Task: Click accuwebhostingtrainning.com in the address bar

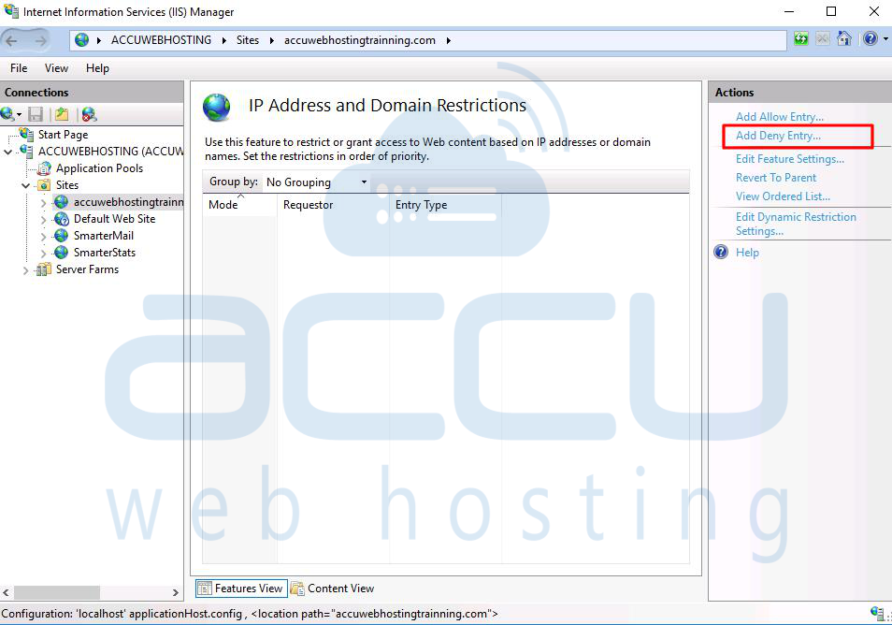Action: coord(360,40)
